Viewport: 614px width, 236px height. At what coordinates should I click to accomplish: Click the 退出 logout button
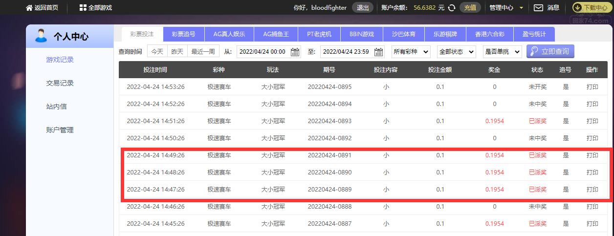pos(363,8)
